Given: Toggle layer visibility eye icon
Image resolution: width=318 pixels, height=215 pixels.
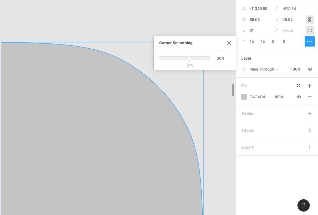Looking at the screenshot, I should [x=309, y=69].
